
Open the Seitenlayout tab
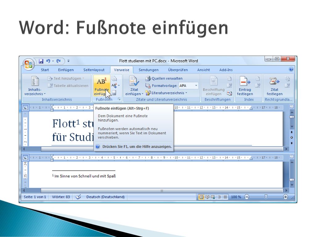pyautogui.click(x=94, y=70)
